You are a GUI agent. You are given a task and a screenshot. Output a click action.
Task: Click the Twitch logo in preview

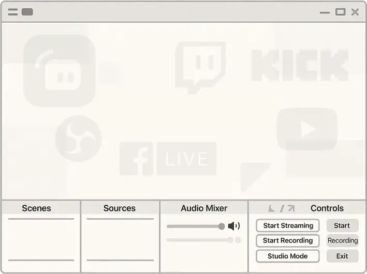click(201, 68)
